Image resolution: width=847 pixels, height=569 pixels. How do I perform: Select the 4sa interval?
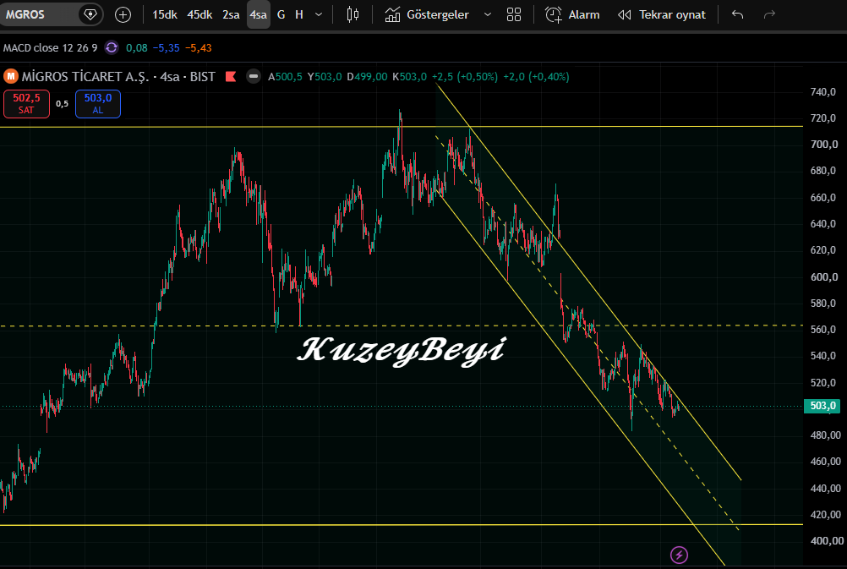click(258, 14)
